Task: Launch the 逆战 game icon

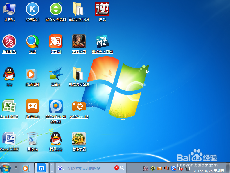Action: [x=102, y=9]
